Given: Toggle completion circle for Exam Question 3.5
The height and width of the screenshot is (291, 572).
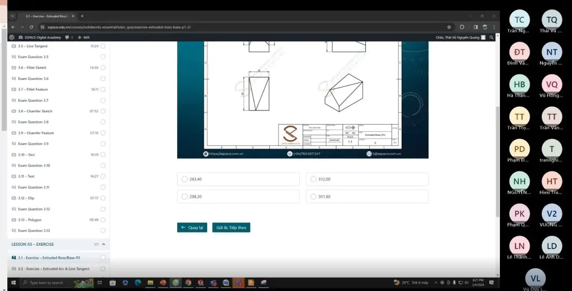Looking at the screenshot, I should (x=103, y=57).
